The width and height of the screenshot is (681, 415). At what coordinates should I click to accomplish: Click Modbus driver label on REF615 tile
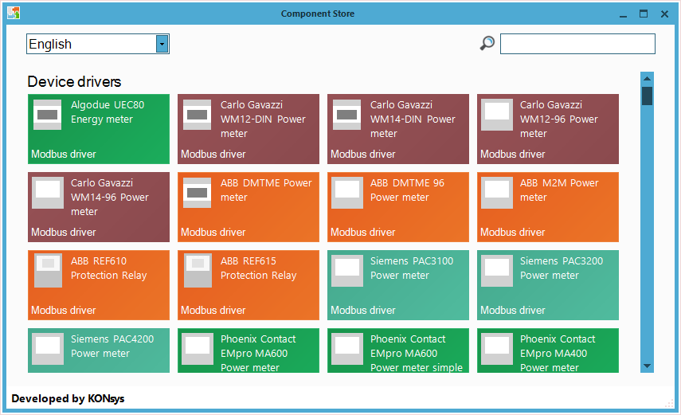(213, 311)
